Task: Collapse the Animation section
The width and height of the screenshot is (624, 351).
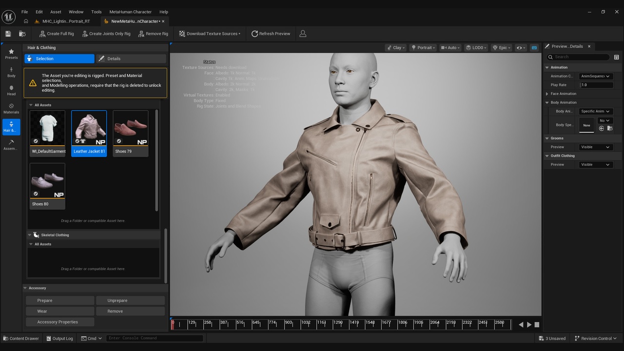Action: tap(547, 67)
